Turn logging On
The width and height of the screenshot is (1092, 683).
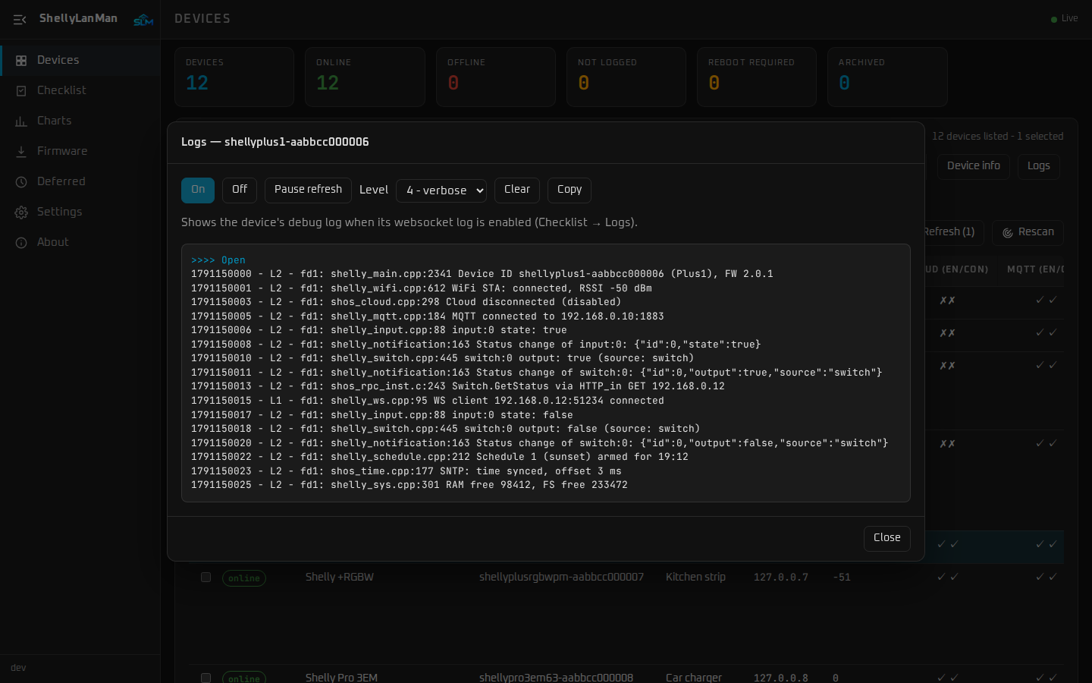coord(198,190)
